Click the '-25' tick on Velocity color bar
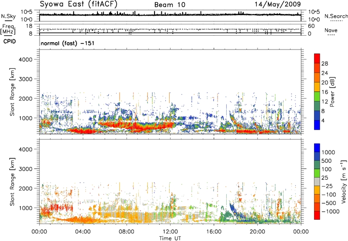This screenshot has width=348, height=241. 327,186
